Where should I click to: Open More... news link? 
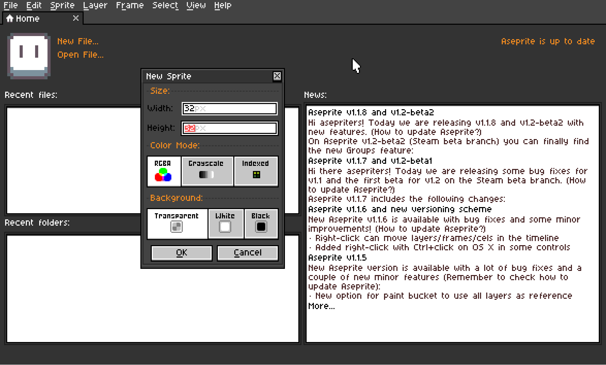tap(321, 306)
